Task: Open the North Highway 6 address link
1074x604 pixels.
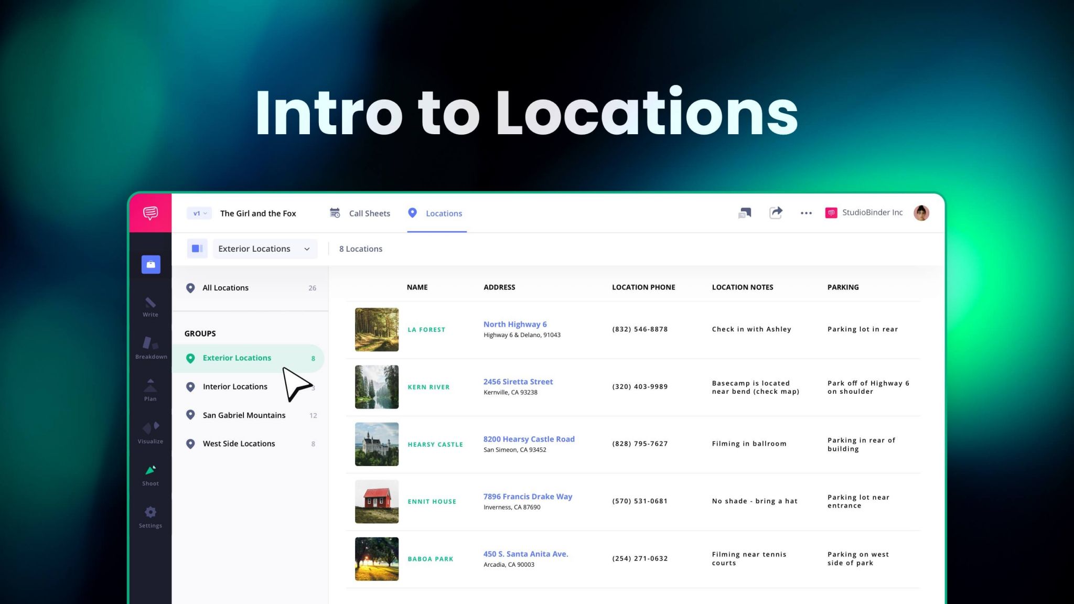Action: click(515, 324)
